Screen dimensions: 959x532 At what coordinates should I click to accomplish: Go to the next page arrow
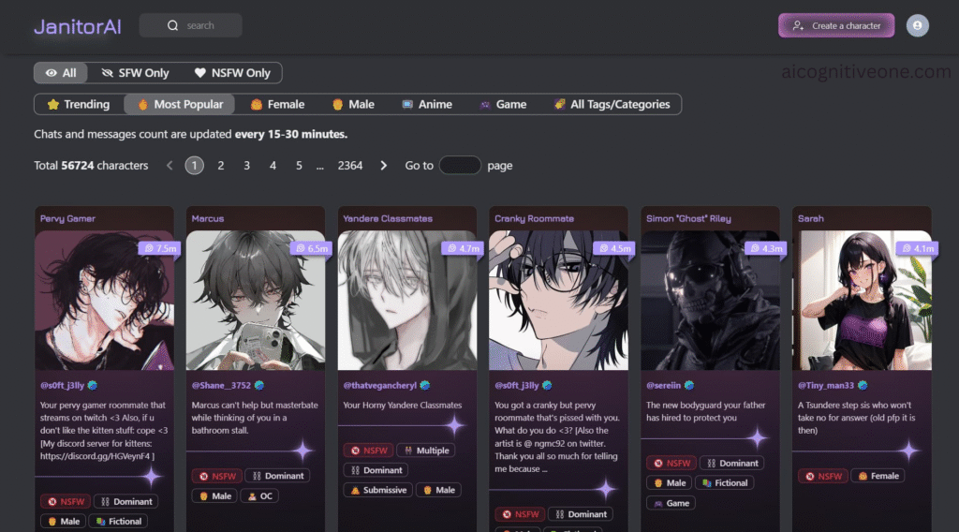tap(383, 166)
